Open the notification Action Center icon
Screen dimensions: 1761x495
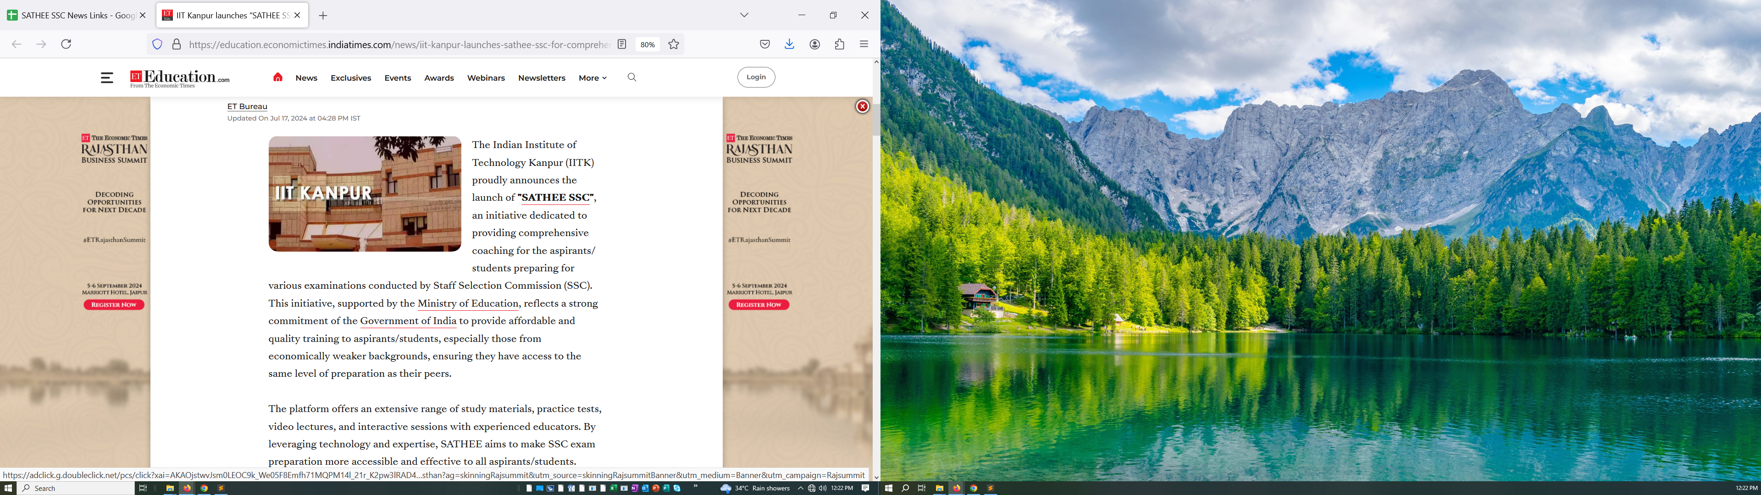click(865, 488)
